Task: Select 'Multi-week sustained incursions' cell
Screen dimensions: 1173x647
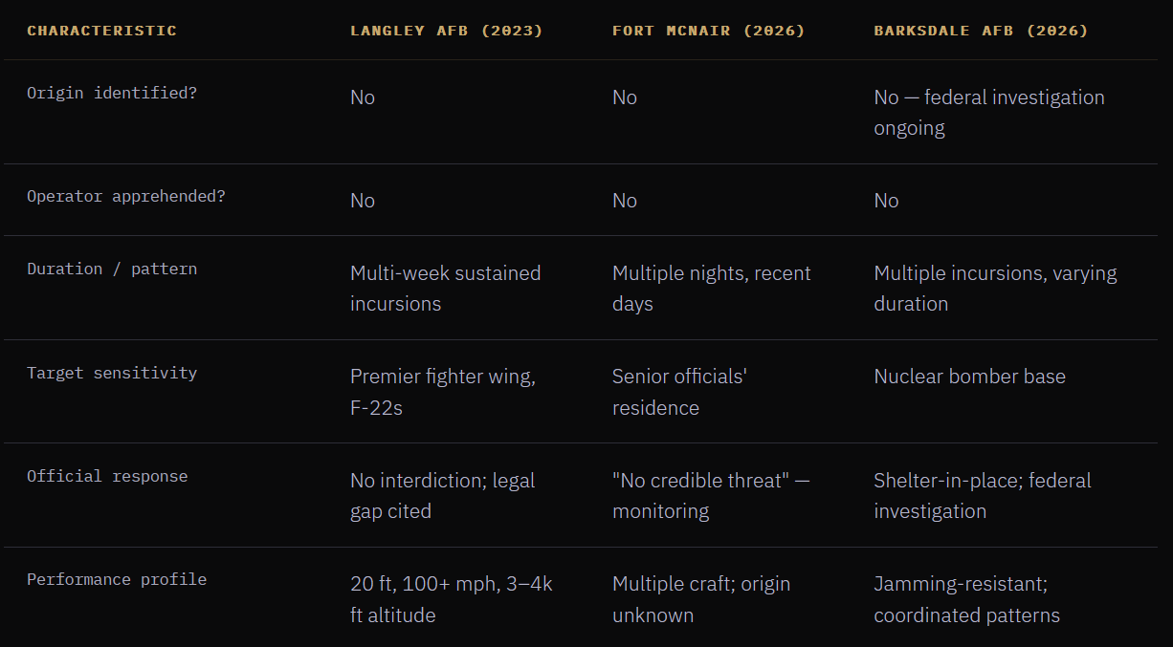Action: point(445,289)
